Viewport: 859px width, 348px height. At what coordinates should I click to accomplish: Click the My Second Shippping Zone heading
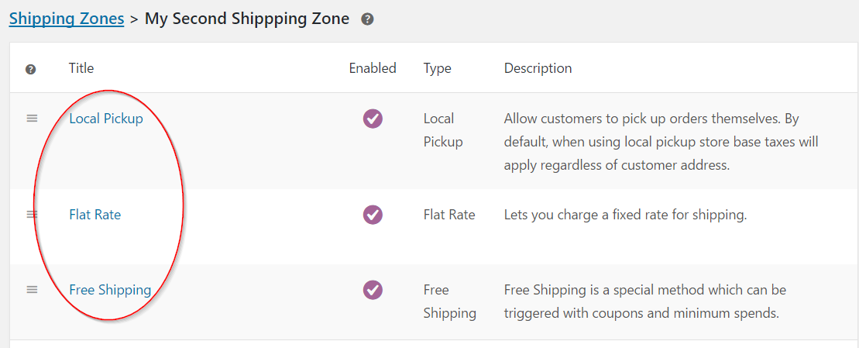click(x=247, y=19)
